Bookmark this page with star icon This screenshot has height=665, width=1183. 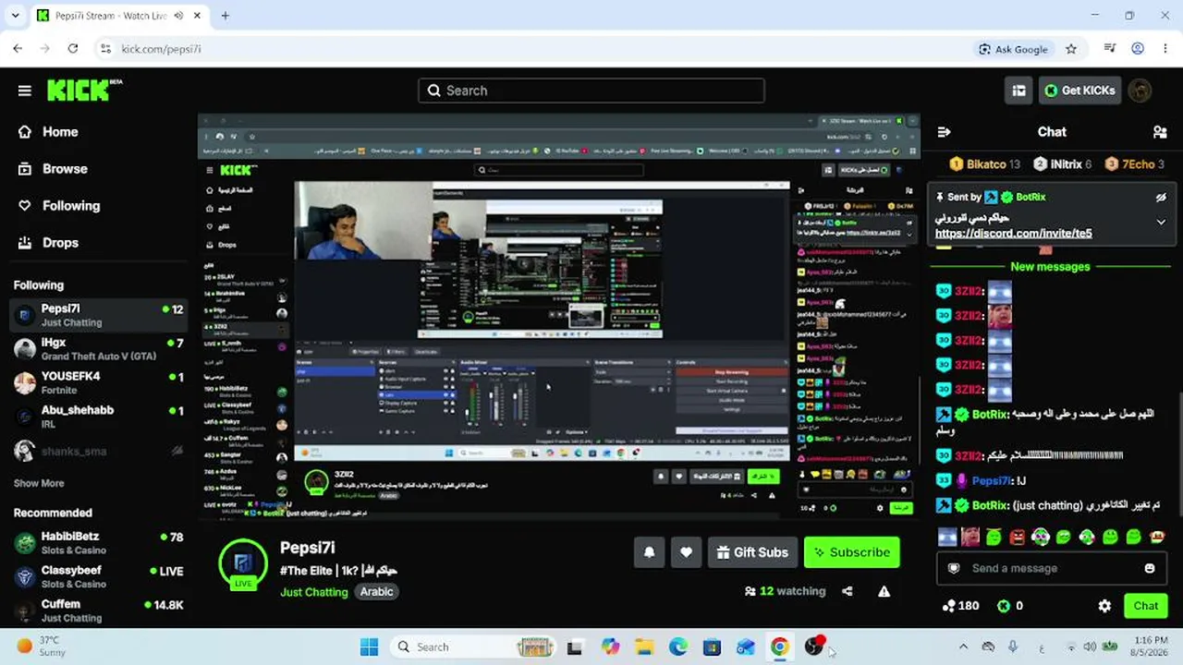pos(1071,49)
